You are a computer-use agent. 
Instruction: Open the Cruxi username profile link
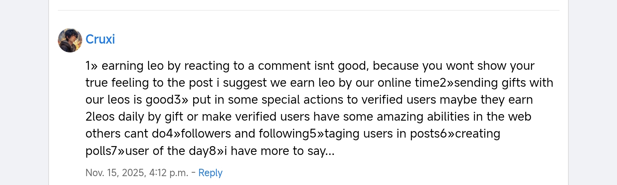[x=100, y=39]
